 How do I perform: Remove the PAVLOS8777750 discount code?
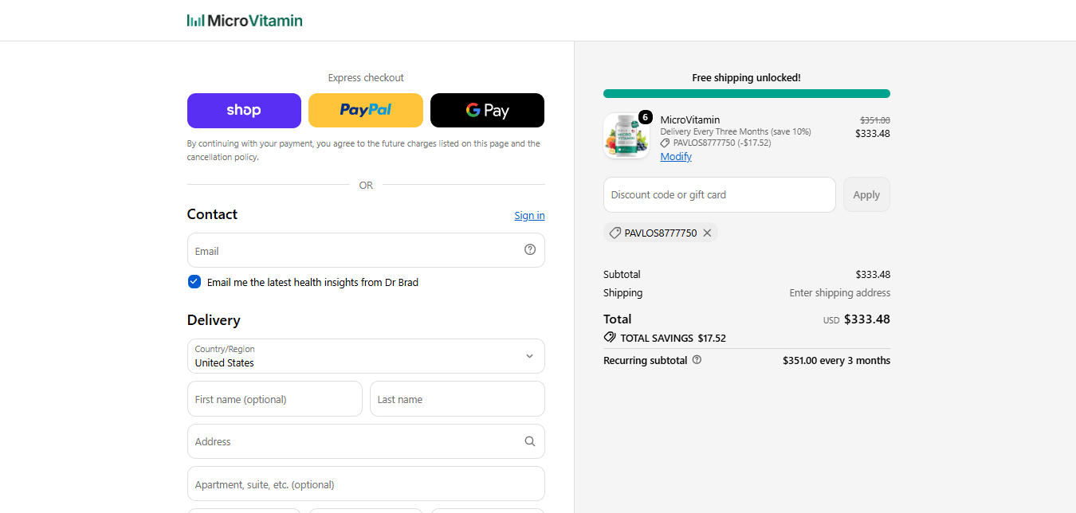[707, 233]
